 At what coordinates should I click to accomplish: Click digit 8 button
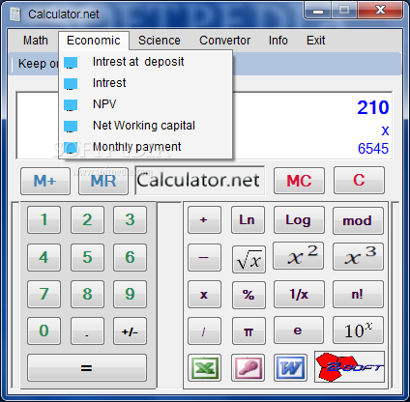click(x=87, y=294)
